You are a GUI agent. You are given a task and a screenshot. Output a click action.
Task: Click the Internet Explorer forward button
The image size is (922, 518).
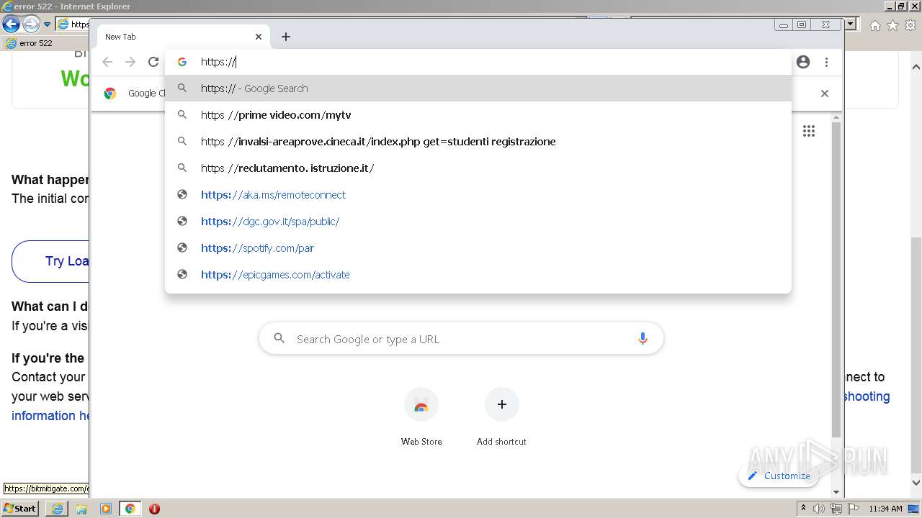point(31,24)
